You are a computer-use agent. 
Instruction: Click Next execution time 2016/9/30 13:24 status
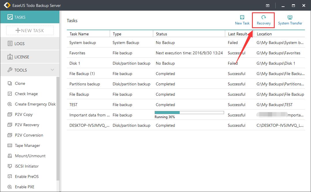pyautogui.click(x=189, y=53)
